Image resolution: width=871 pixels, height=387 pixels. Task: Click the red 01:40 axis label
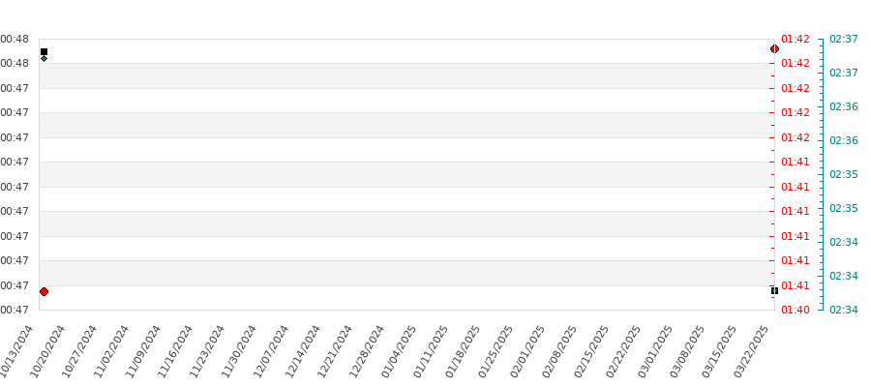[795, 310]
